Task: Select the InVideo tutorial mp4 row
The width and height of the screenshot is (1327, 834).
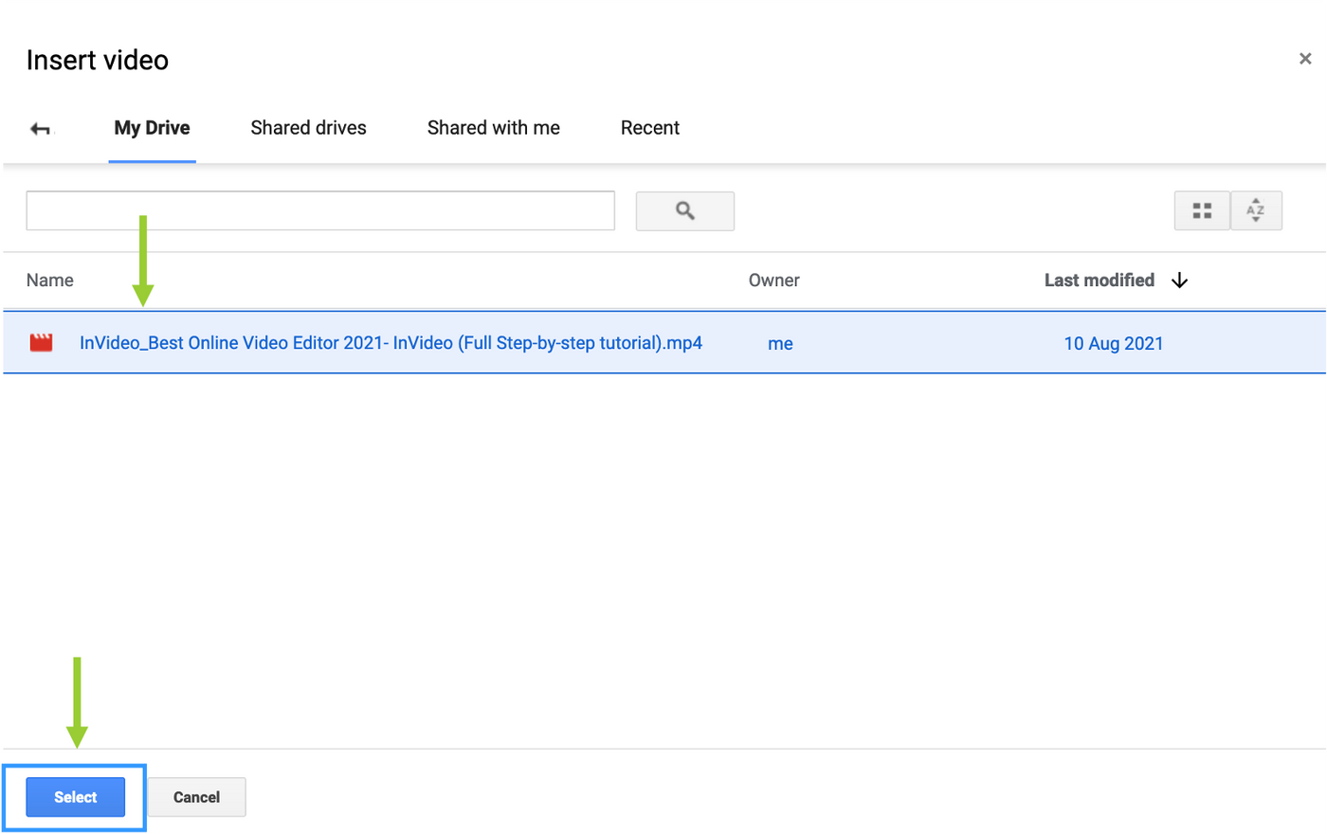Action: pyautogui.click(x=389, y=342)
